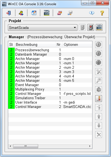The height and width of the screenshot is (157, 111).
Task: Select Control Manager with SmartSCADA.ctc option
Action: click(50, 107)
